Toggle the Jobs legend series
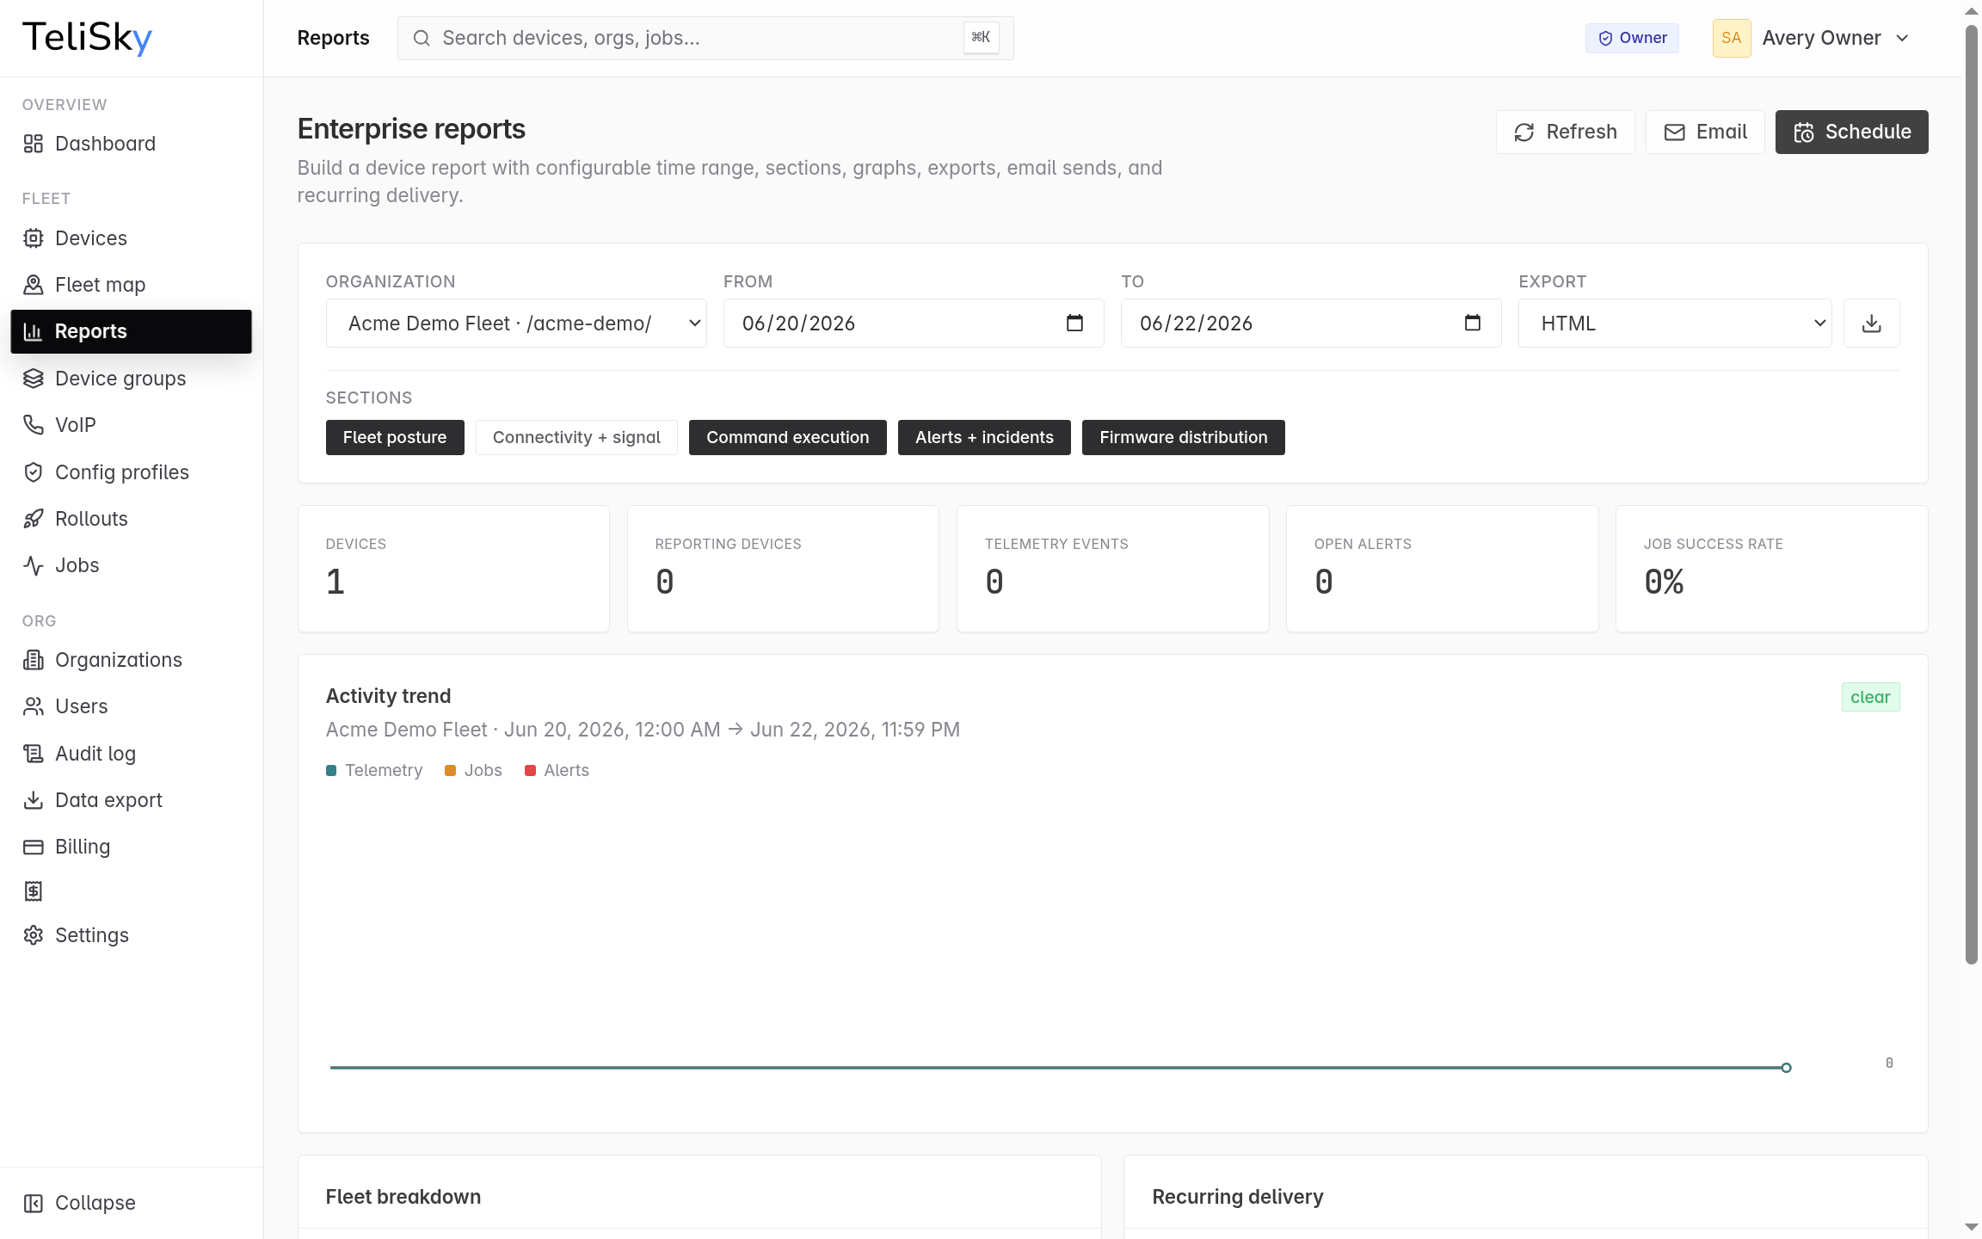This screenshot has width=1982, height=1239. 473,770
